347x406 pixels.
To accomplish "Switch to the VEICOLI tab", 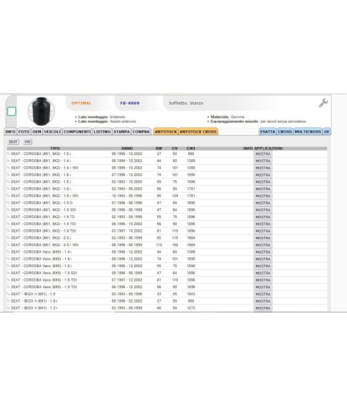I will click(x=53, y=131).
